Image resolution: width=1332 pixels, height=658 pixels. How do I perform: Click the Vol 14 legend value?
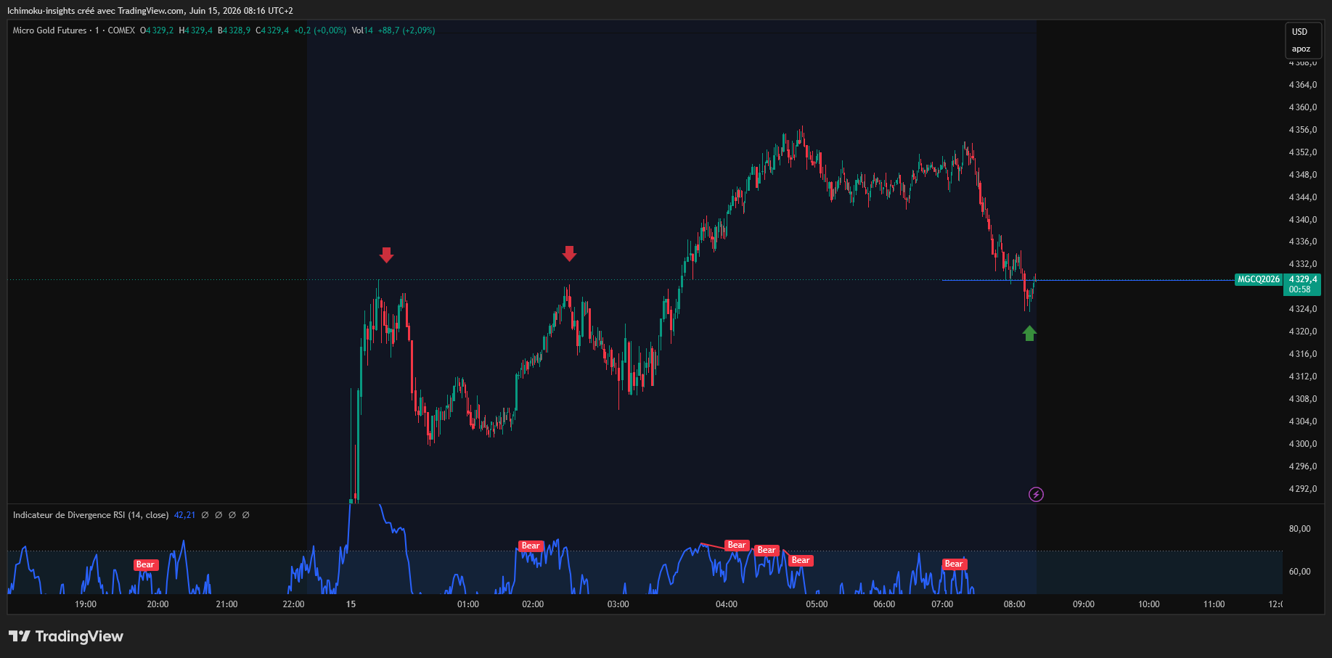pos(362,30)
